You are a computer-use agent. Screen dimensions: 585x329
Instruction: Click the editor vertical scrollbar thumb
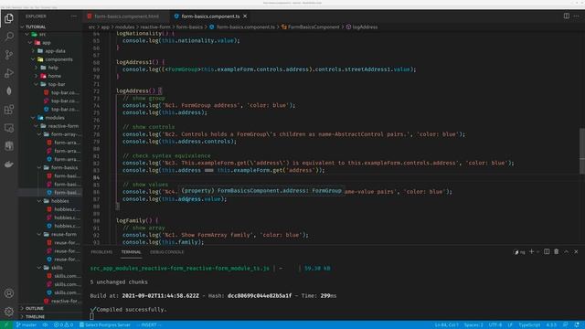click(x=582, y=151)
